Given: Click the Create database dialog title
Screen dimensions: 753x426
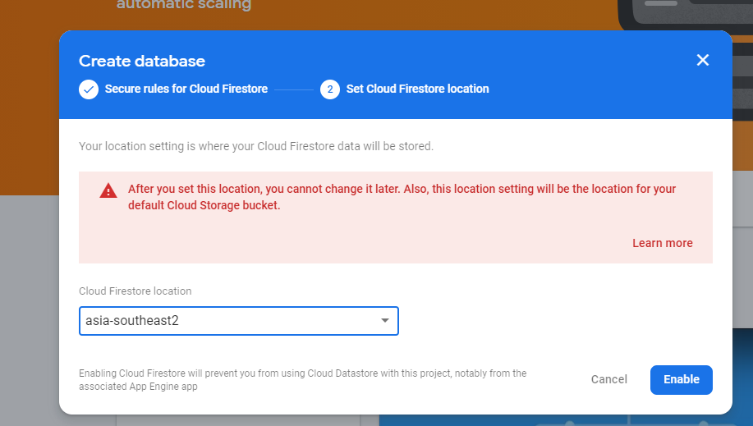Looking at the screenshot, I should tap(142, 61).
